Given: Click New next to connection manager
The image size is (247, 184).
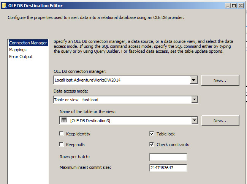Looking at the screenshot, I should [220, 80].
